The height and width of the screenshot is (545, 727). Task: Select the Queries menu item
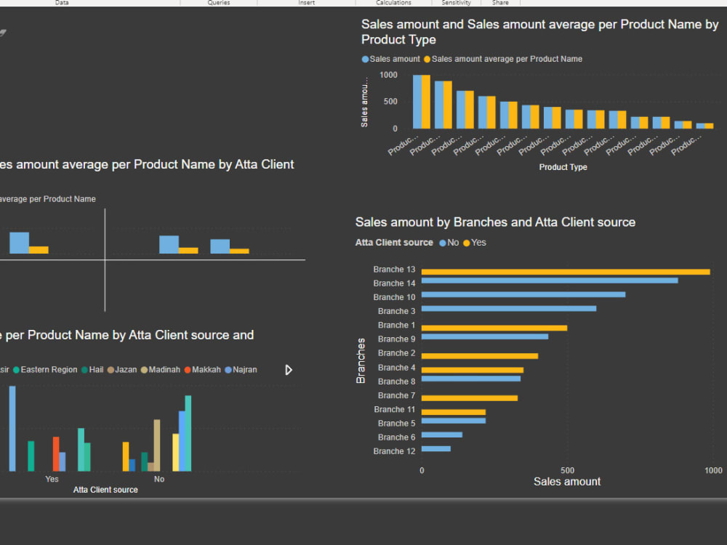pos(220,3)
